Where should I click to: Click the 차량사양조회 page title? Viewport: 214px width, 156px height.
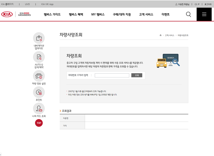coord(71,35)
